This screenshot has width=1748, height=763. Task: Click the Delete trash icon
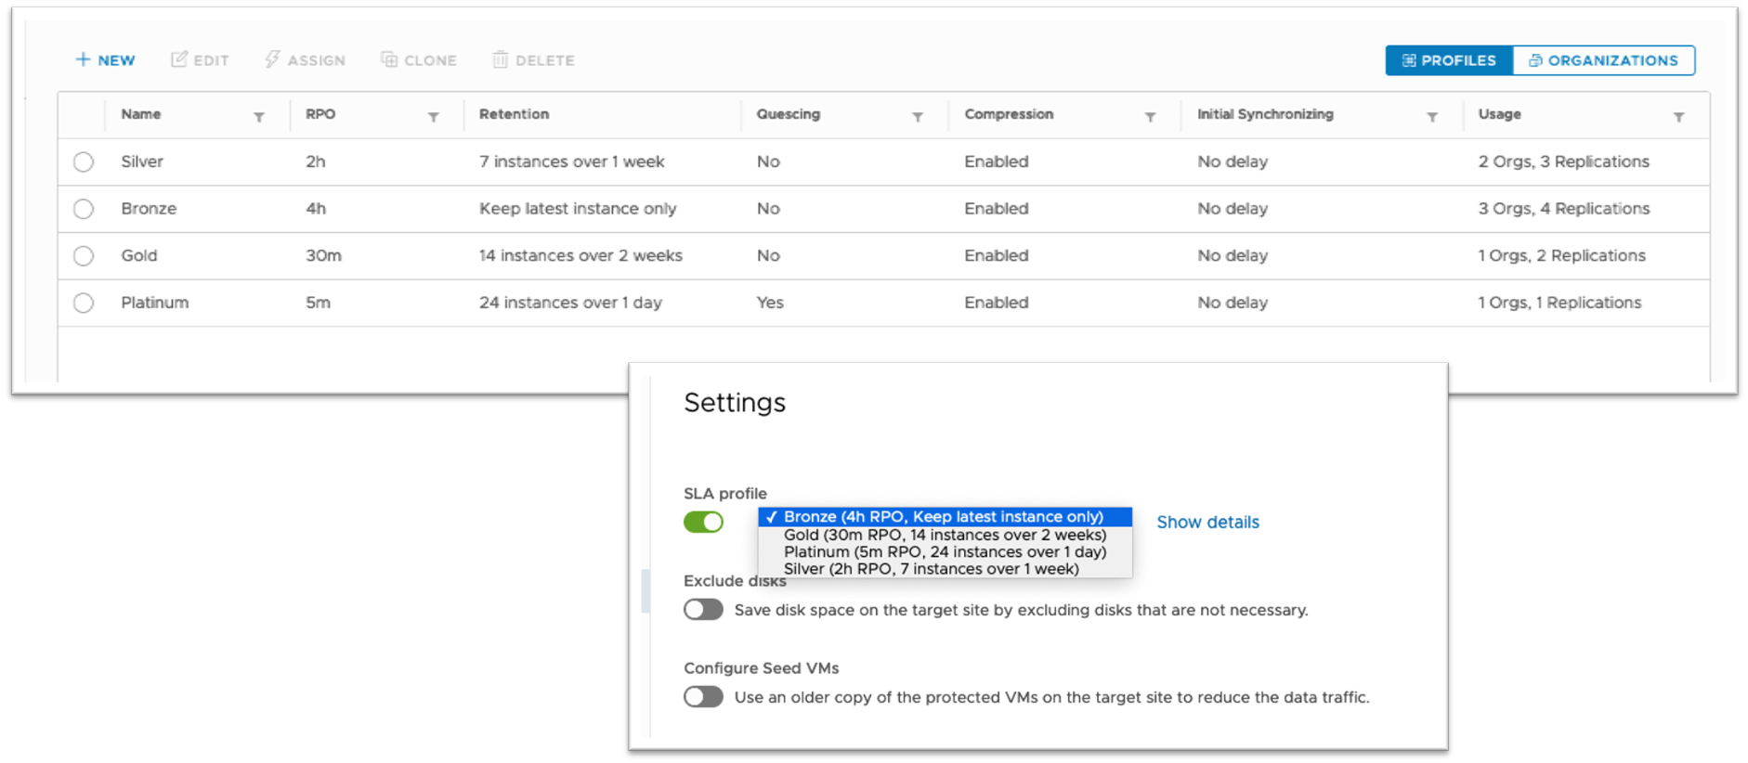tap(501, 59)
